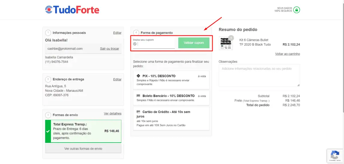Click the TudoForte logo

click(72, 10)
